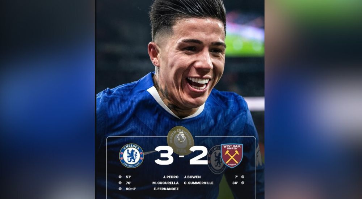Viewport: 362px width, 199px height.
Task: Click the gold World Champions badge
Action: click(181, 141)
